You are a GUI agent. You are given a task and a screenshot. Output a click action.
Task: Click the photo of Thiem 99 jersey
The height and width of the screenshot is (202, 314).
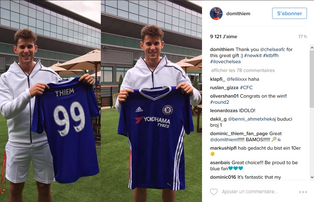click(x=50, y=101)
